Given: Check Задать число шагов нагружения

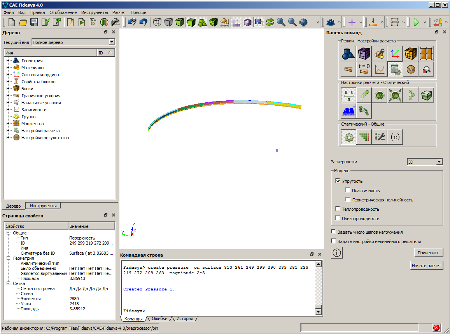Looking at the screenshot, I should click(333, 232).
